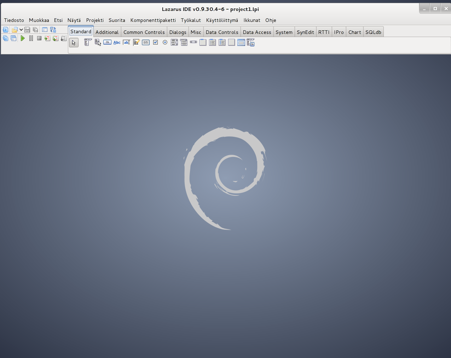This screenshot has height=358, width=451.
Task: Switch to the Additional palette tab
Action: 107,32
